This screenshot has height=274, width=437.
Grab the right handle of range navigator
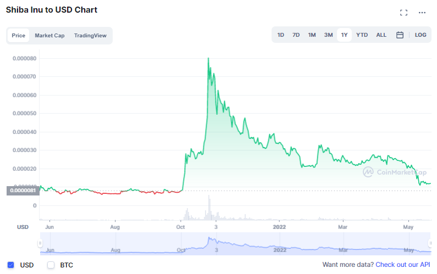pyautogui.click(x=430, y=243)
